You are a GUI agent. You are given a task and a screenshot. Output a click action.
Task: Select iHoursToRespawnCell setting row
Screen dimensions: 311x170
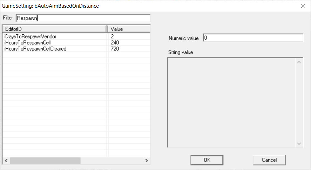[x=28, y=42]
